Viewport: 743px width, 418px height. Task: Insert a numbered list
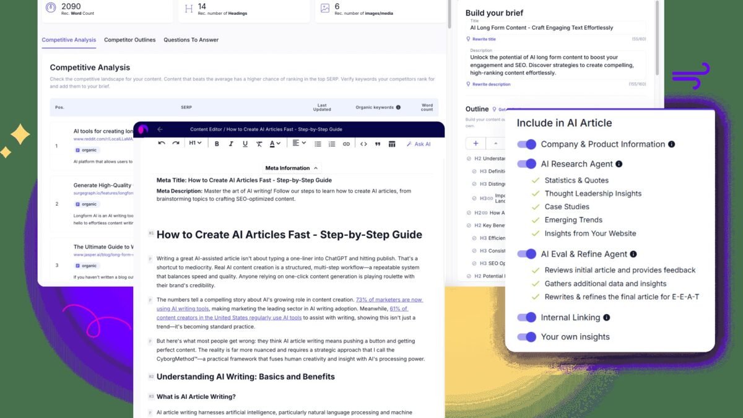[x=332, y=144]
